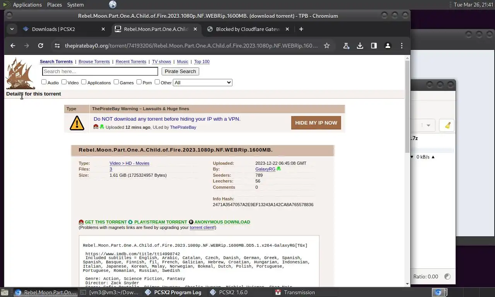This screenshot has width=495, height=297.
Task: Toggle the browser side panel icon
Action: pos(374,46)
